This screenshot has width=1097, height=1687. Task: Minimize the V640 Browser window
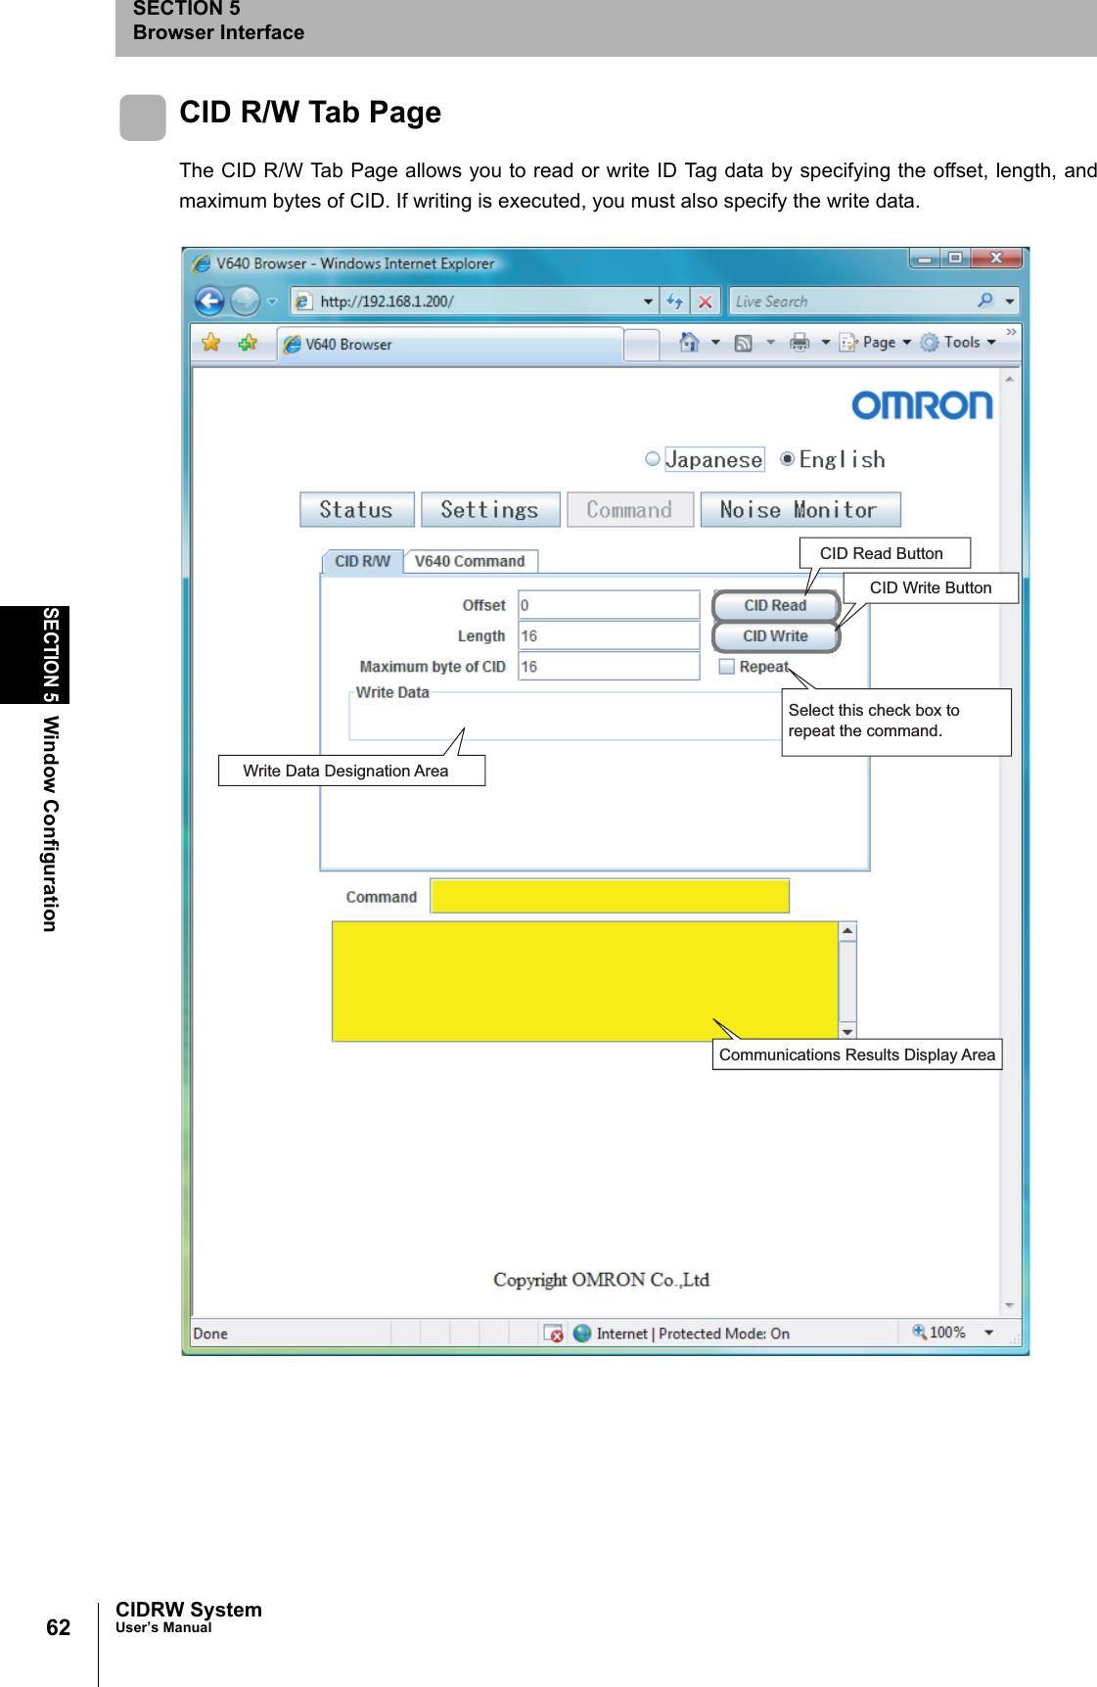coord(924,258)
